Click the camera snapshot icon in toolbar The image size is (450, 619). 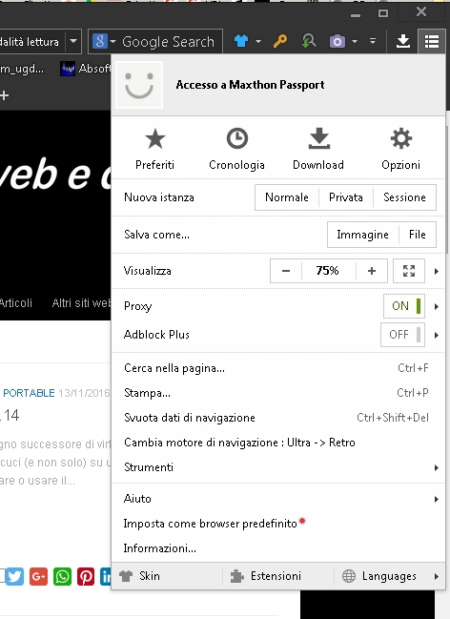[x=337, y=41]
